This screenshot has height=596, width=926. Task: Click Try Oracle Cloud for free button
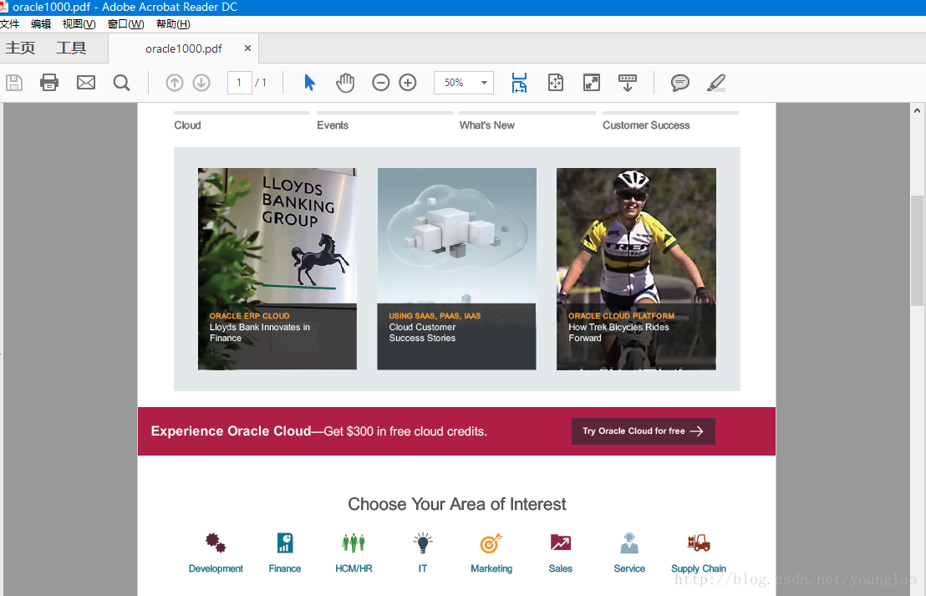coord(644,431)
